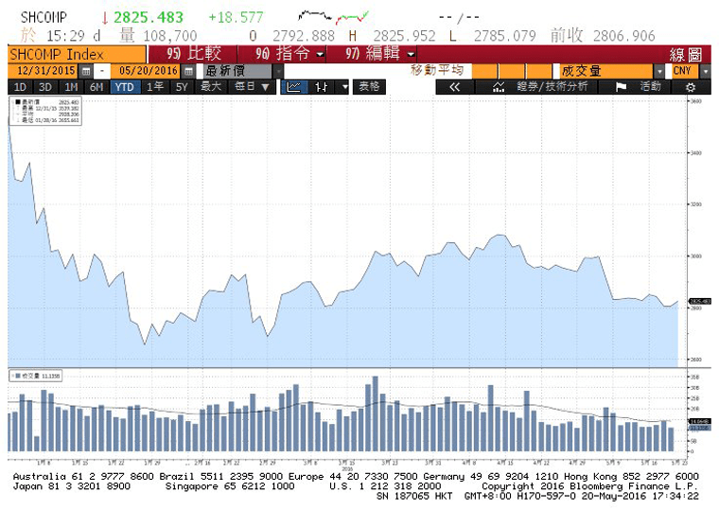The image size is (719, 510).
Task: Open the 97 編輯 menu
Action: click(379, 54)
